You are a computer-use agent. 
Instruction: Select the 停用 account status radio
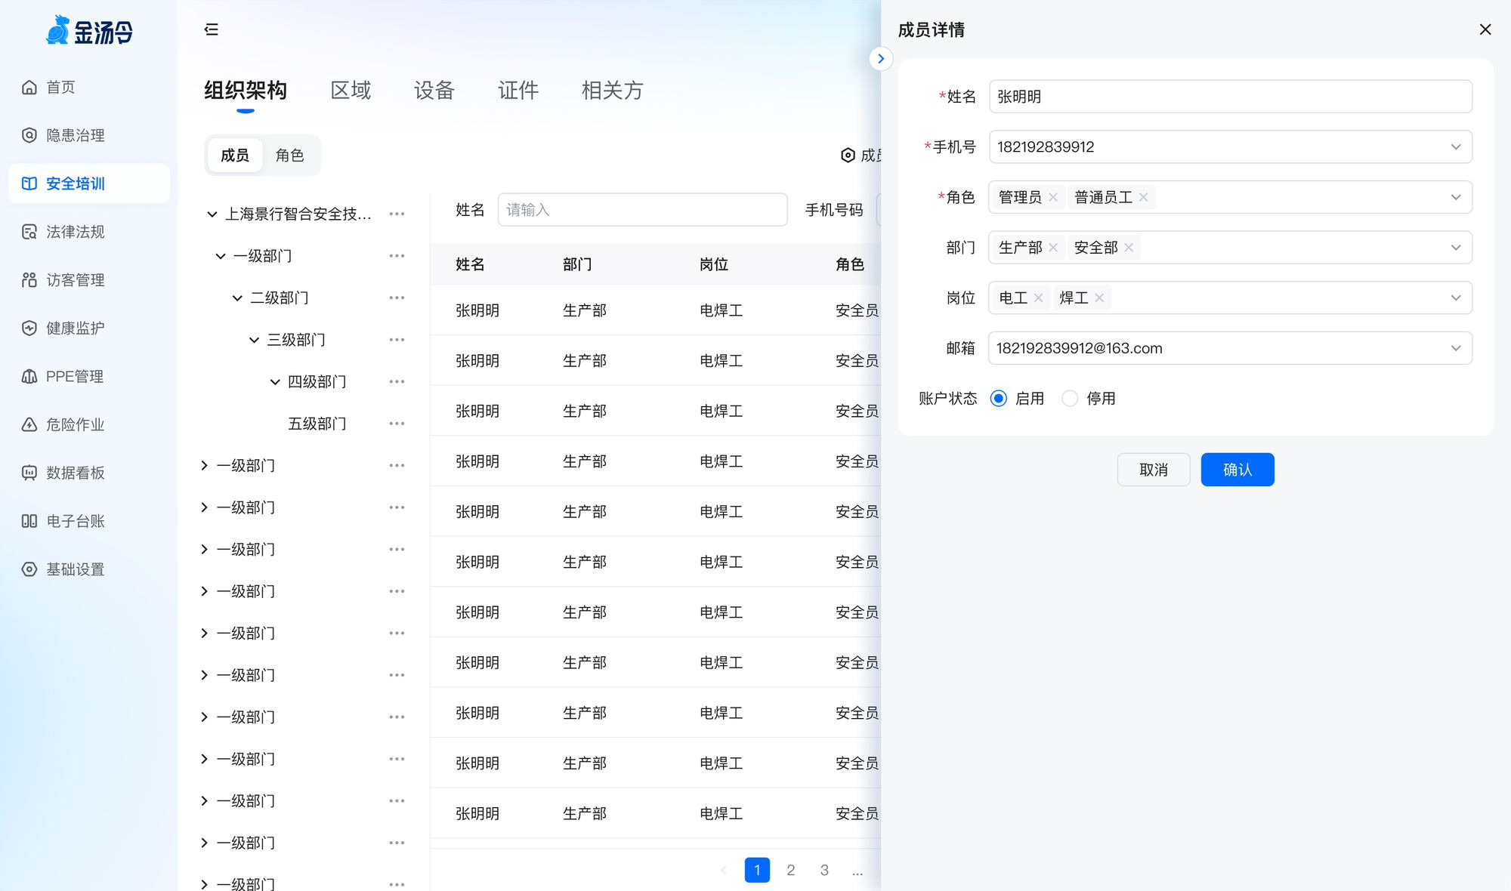click(1070, 399)
